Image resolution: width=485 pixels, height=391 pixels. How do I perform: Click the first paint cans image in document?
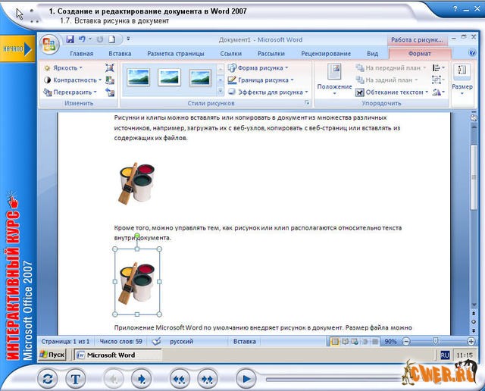pos(137,183)
